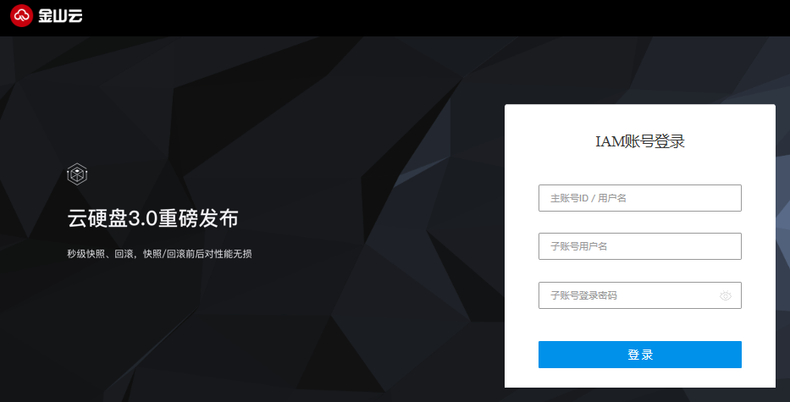
Task: Submit with the blue 登录 button
Action: point(640,355)
